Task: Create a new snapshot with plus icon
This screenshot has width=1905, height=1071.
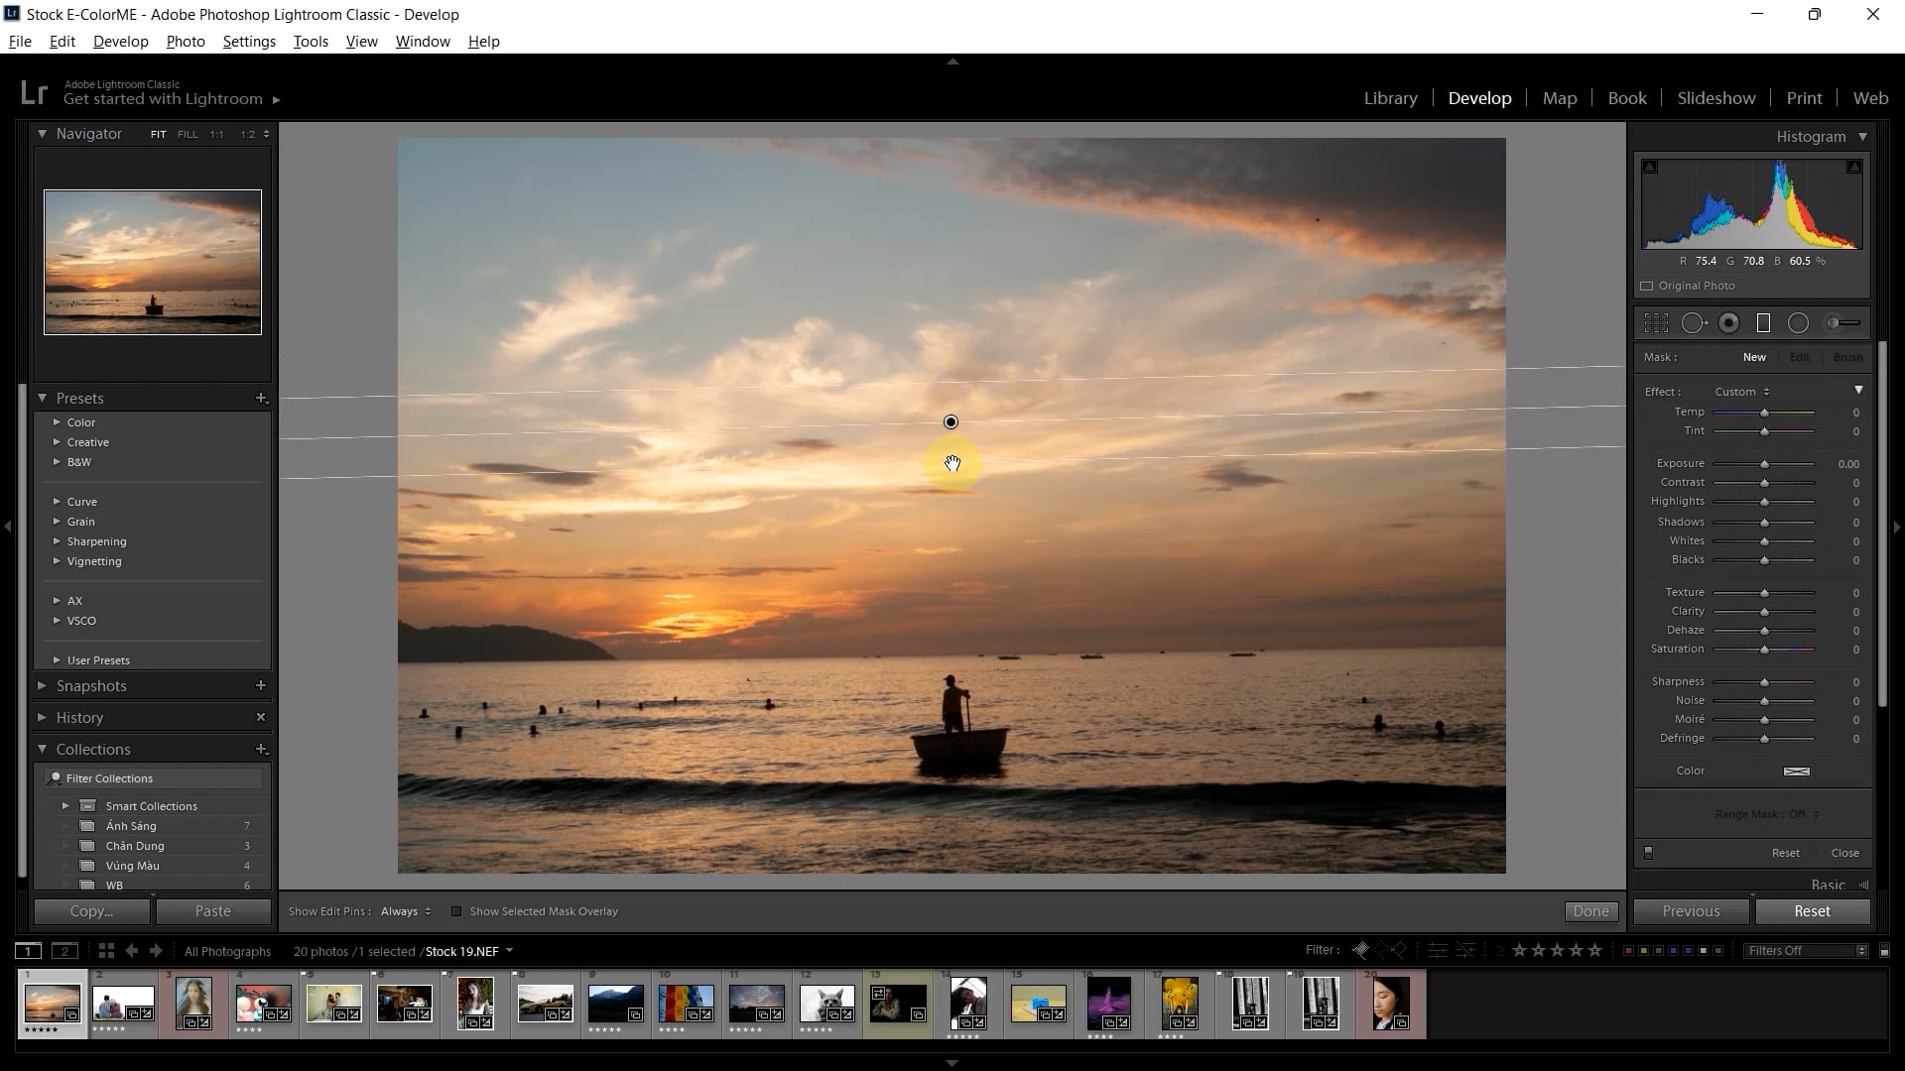Action: pos(261,685)
